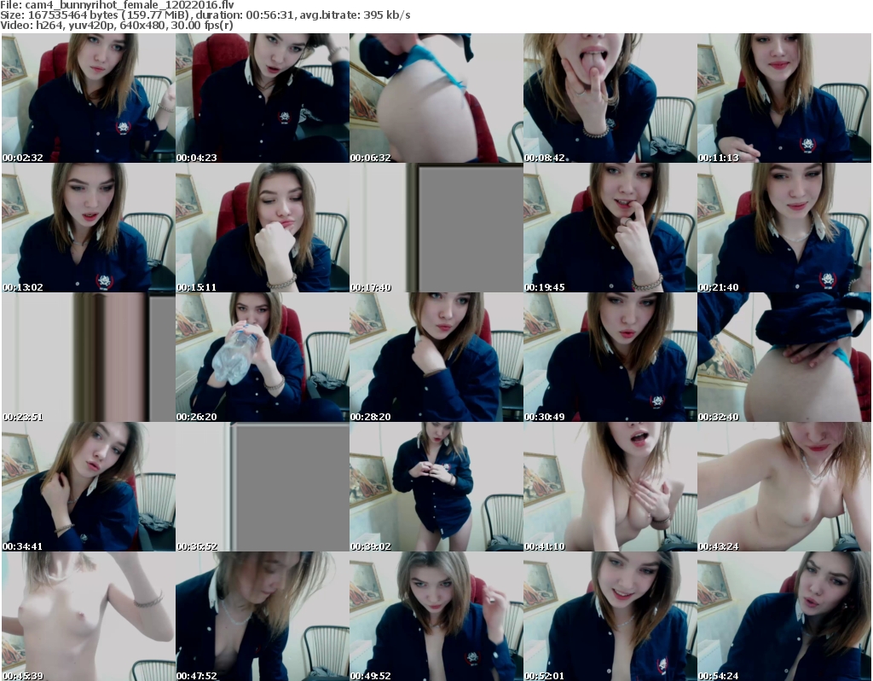Click the gray frame stamped 00:36:52
Viewport: 873px width, 681px height.
263,487
